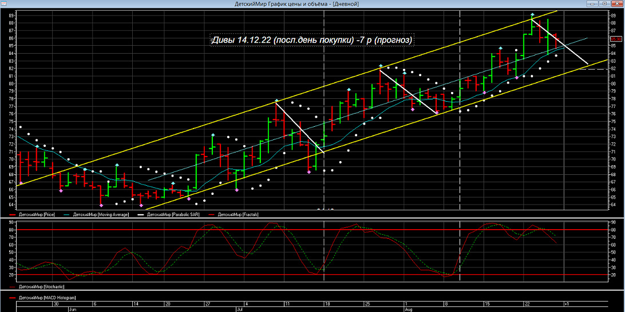Click the ДетскийМир [MACD Histogram] legend entry

click(43, 297)
